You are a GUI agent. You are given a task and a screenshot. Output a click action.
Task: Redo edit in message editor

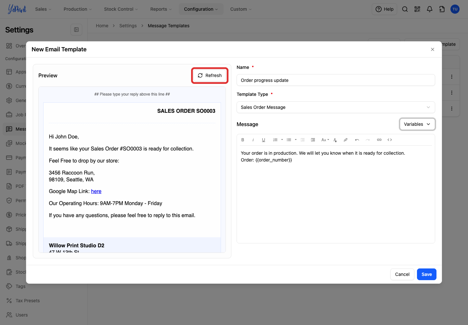[368, 140]
